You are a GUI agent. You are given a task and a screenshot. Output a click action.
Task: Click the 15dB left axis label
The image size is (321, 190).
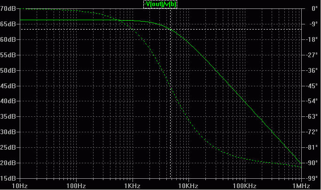coord(8,178)
